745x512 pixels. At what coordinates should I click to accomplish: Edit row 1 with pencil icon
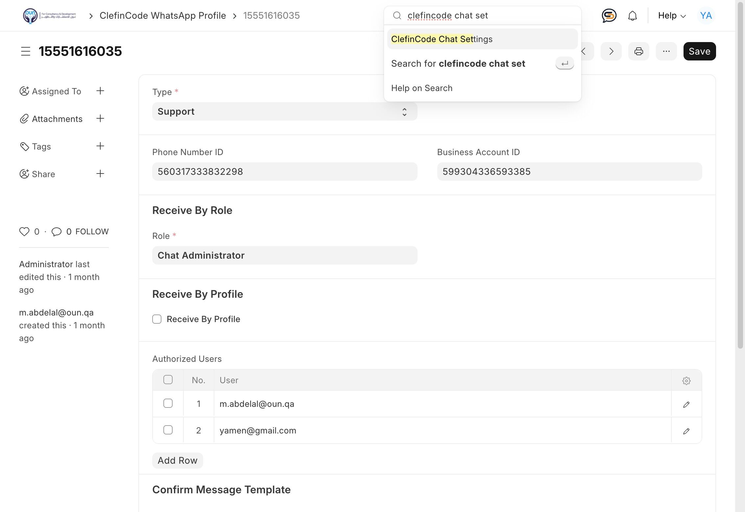686,404
